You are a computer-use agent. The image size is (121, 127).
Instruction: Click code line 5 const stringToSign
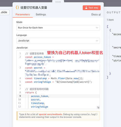[58, 82]
